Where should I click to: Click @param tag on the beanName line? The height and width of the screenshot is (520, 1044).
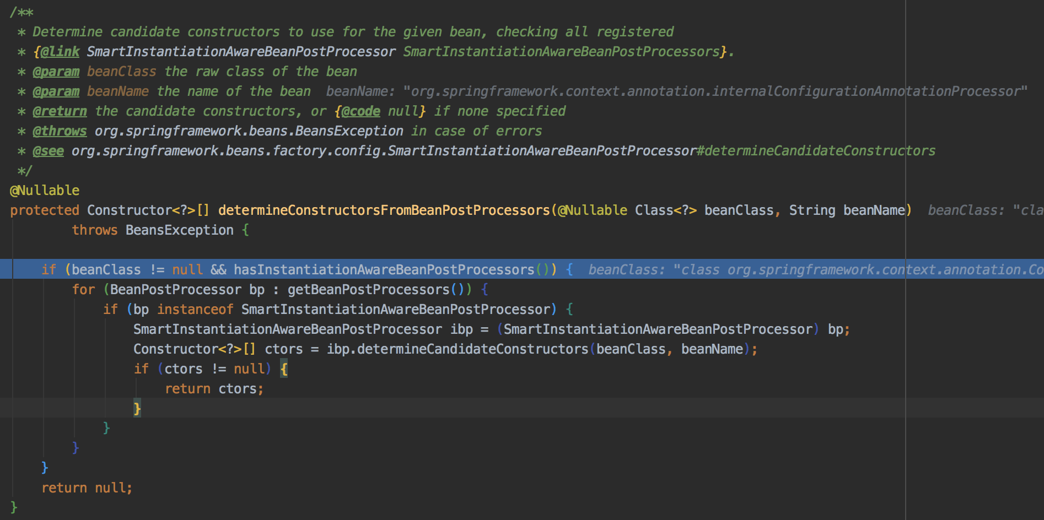[x=56, y=91]
